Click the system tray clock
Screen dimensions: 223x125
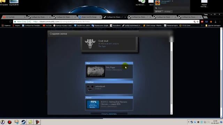(x=215, y=122)
